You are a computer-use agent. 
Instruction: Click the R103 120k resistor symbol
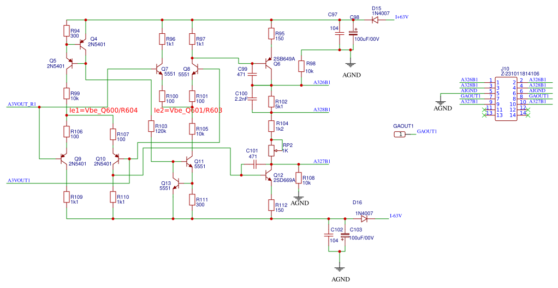click(151, 126)
